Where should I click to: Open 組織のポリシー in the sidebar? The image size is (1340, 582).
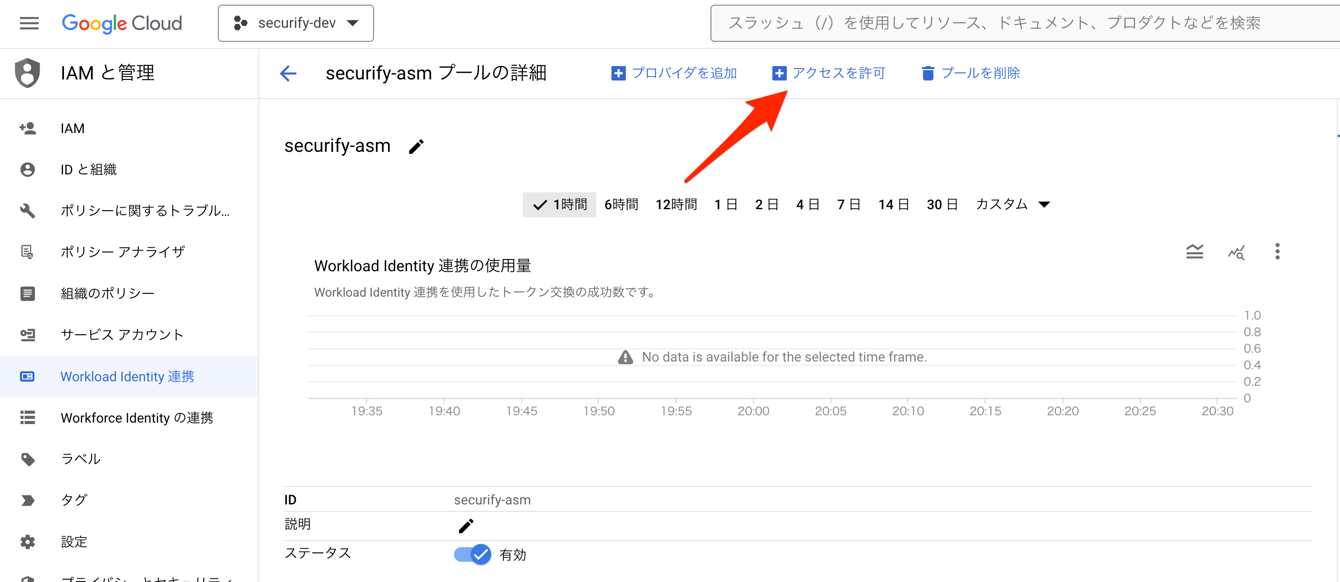pyautogui.click(x=129, y=294)
